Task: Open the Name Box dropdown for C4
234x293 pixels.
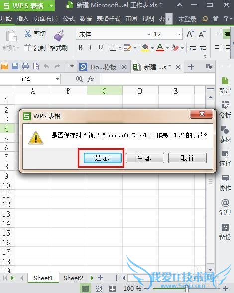Action: (x=57, y=79)
